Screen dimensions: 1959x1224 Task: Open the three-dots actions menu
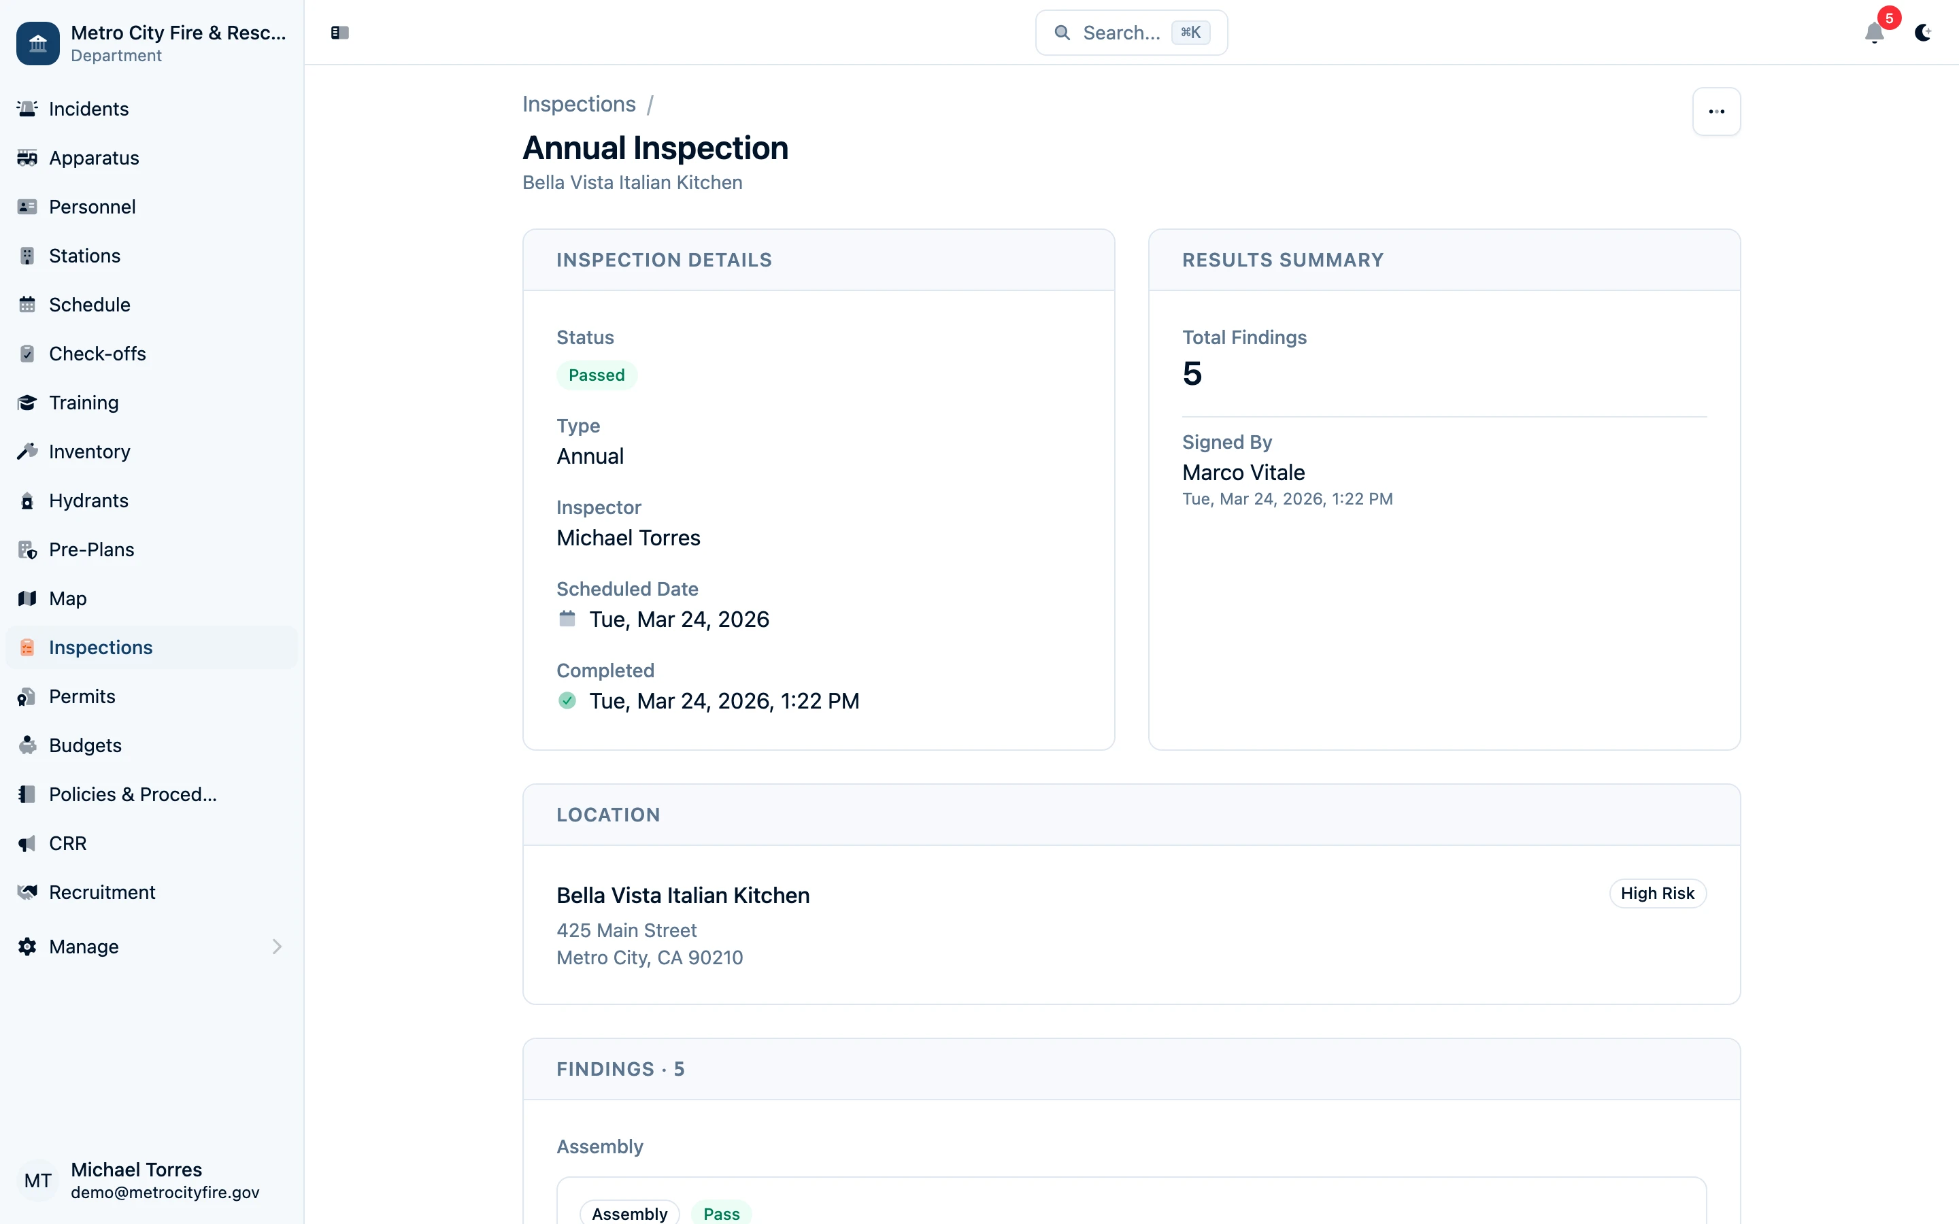(1716, 112)
